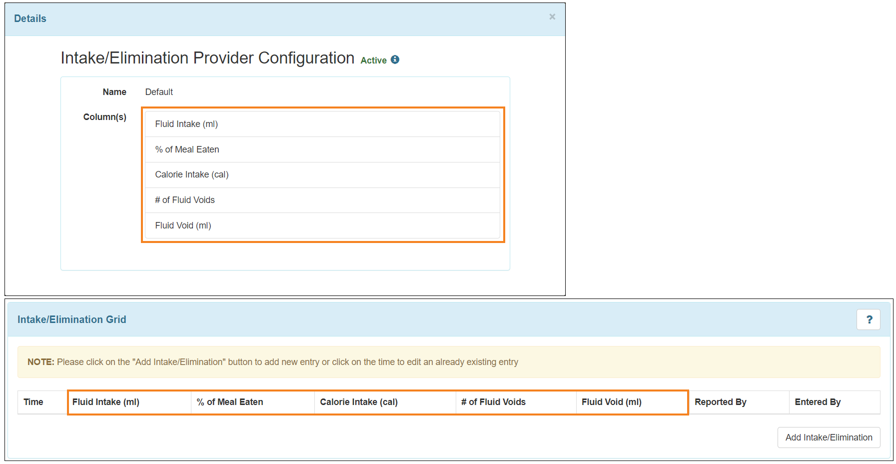Click the Intake/Elimination Provider Configuration heading
The width and height of the screenshot is (896, 464).
[207, 58]
